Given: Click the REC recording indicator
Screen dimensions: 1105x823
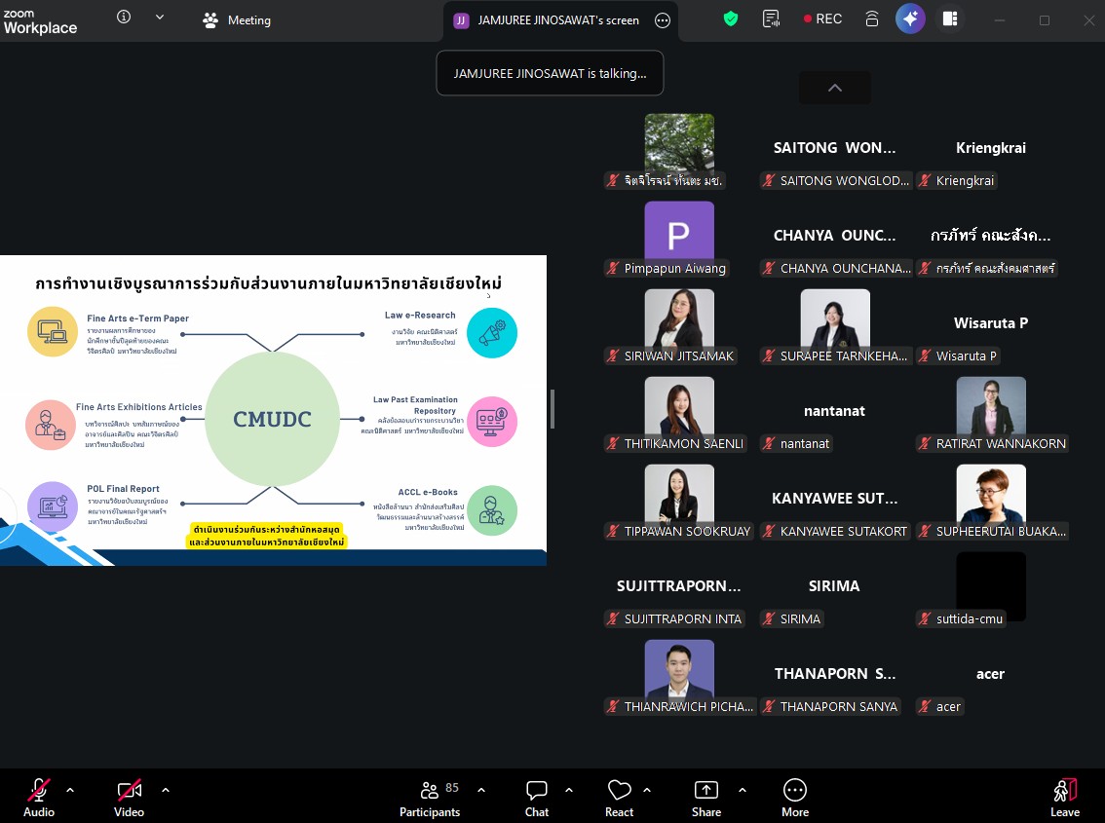Looking at the screenshot, I should pyautogui.click(x=822, y=19).
